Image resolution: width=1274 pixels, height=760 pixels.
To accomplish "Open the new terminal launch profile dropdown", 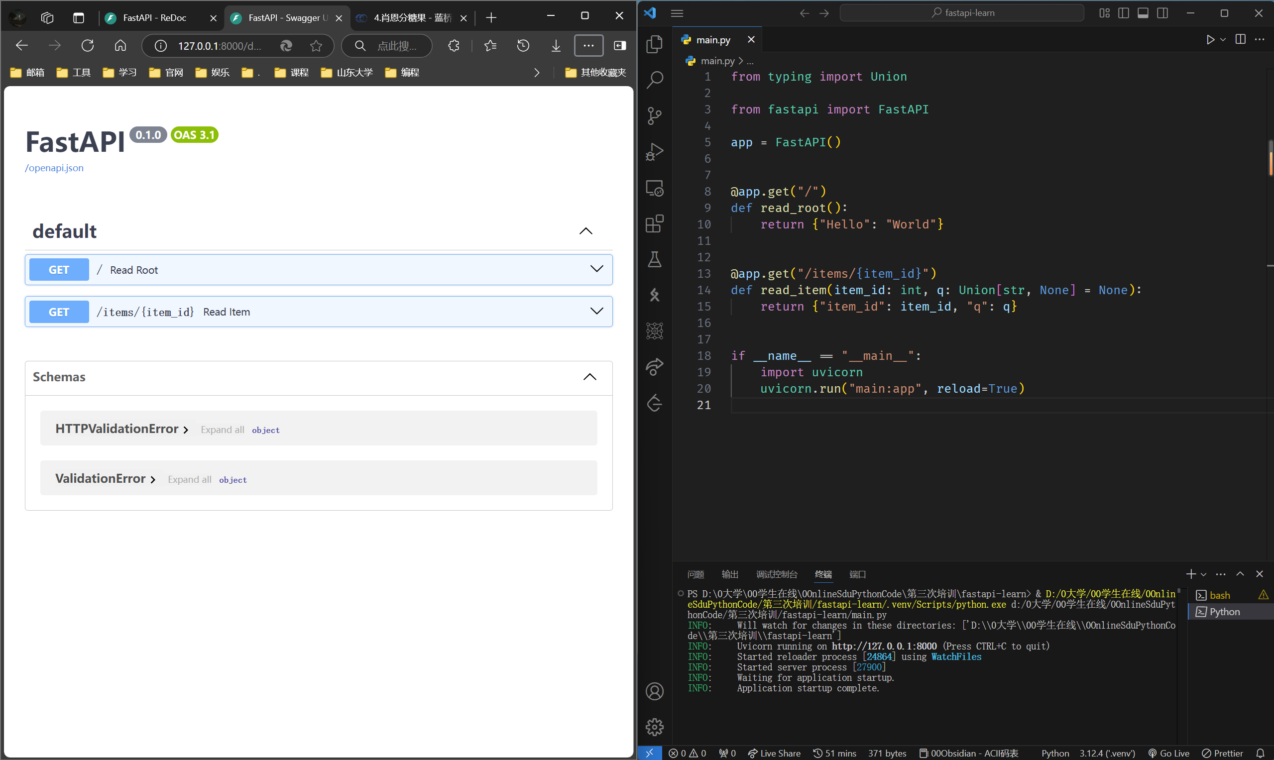I will 1203,574.
